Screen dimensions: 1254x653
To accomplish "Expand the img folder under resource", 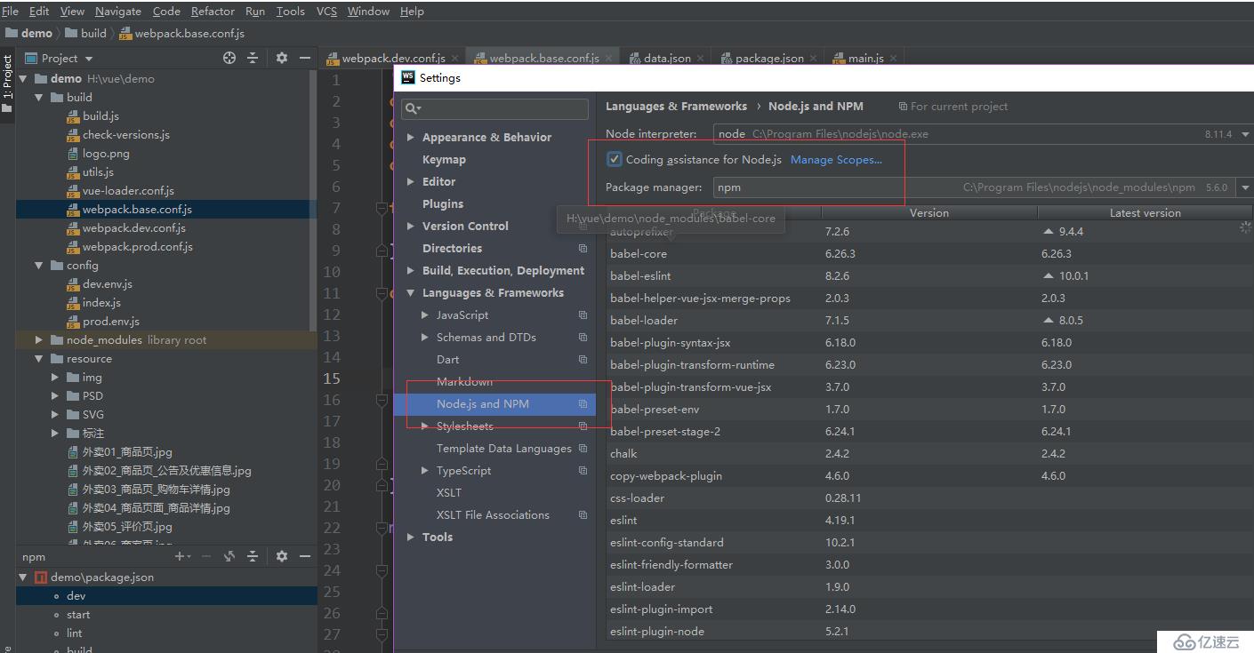I will 55,377.
